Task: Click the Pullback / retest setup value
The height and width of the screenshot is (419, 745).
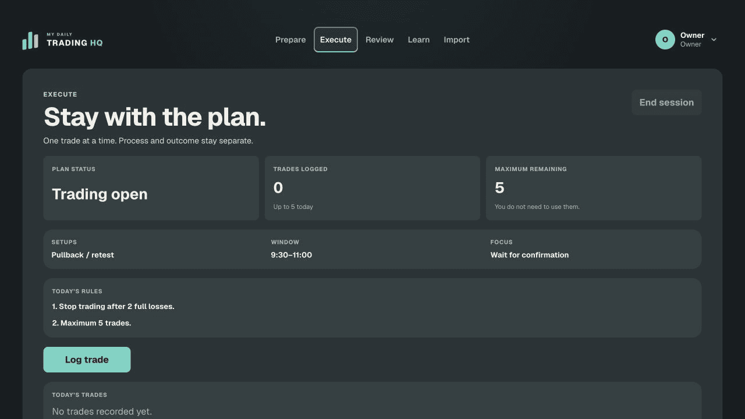Action: pos(83,255)
